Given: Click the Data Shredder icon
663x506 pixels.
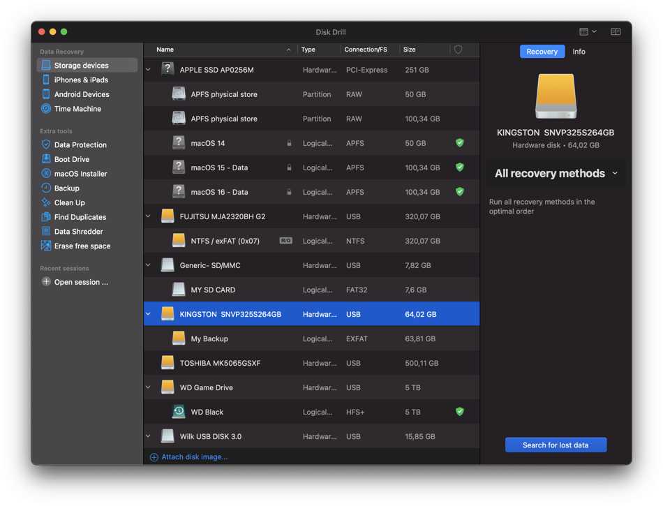Looking at the screenshot, I should pyautogui.click(x=46, y=231).
